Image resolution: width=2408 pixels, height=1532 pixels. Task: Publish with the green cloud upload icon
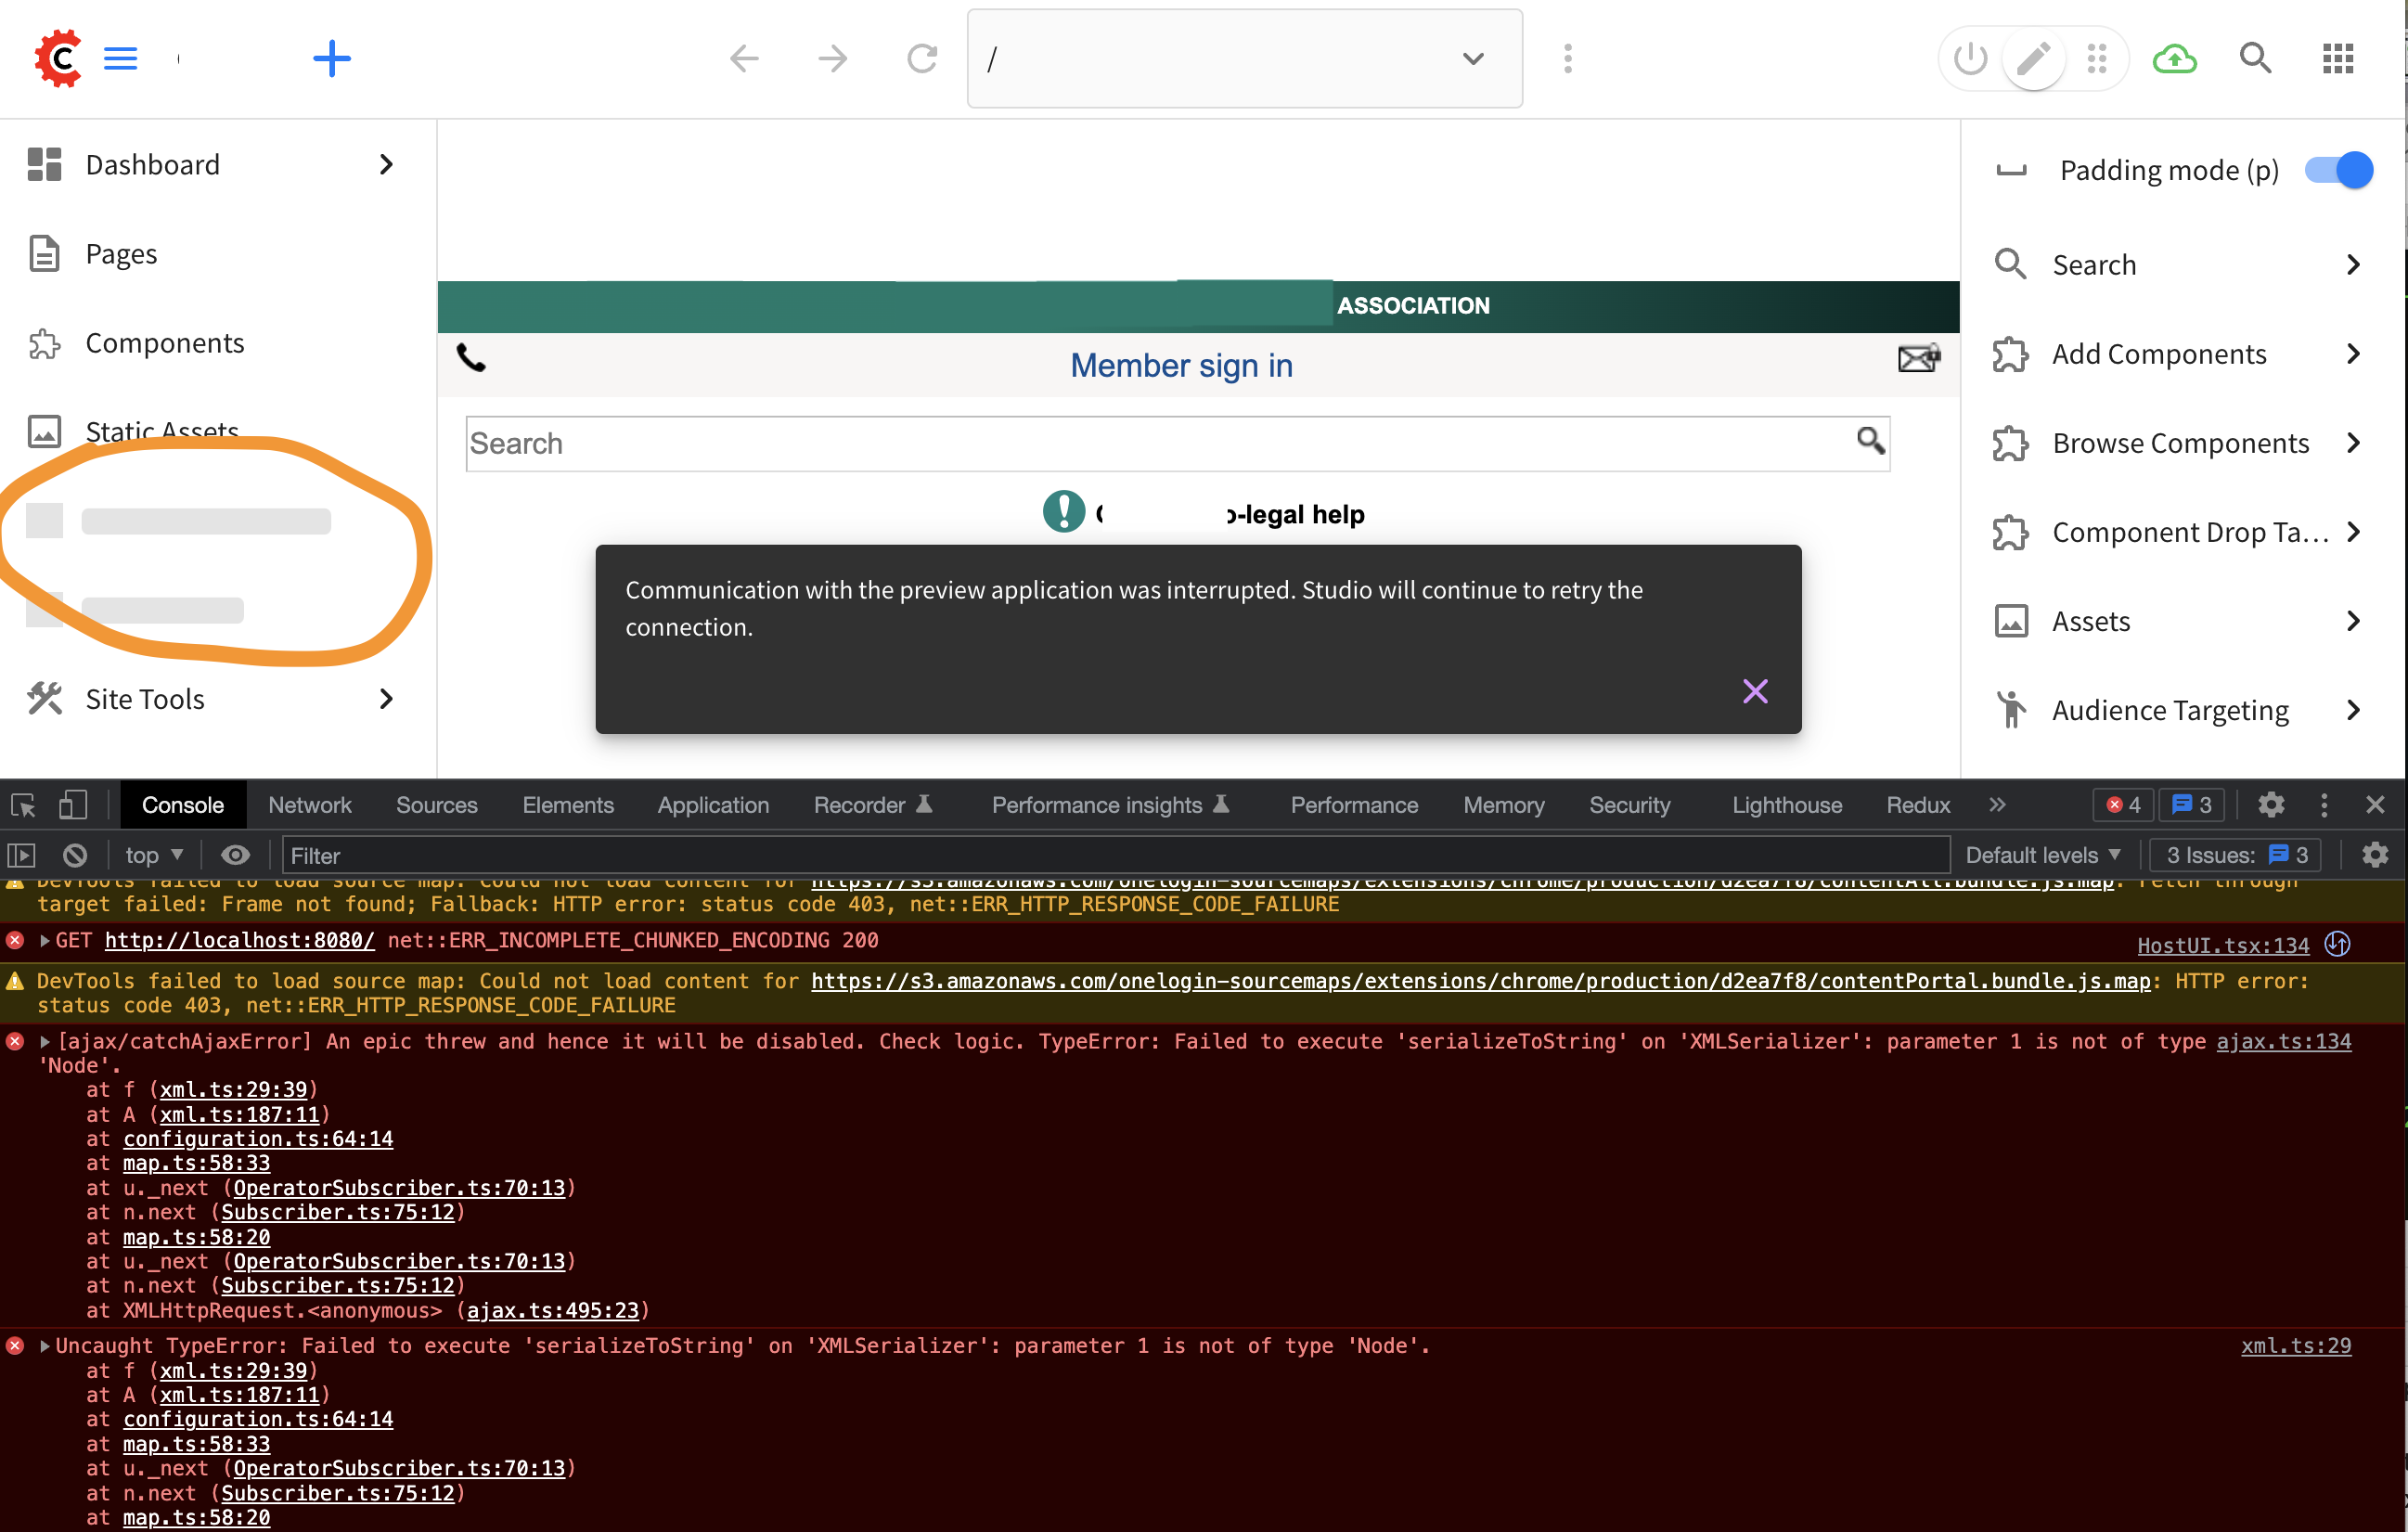[x=2175, y=58]
